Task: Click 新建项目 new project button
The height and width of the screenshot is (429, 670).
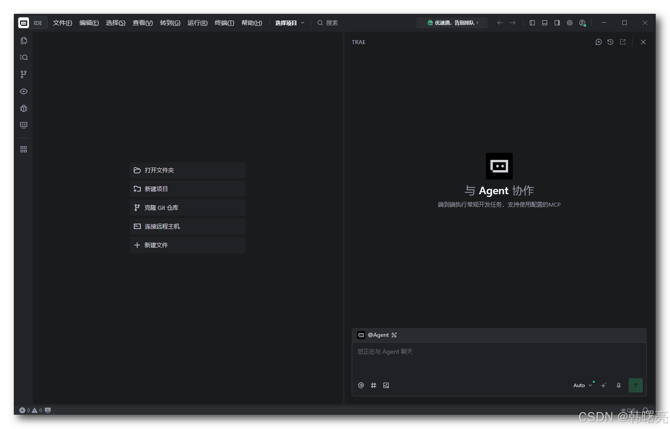Action: pyautogui.click(x=188, y=189)
